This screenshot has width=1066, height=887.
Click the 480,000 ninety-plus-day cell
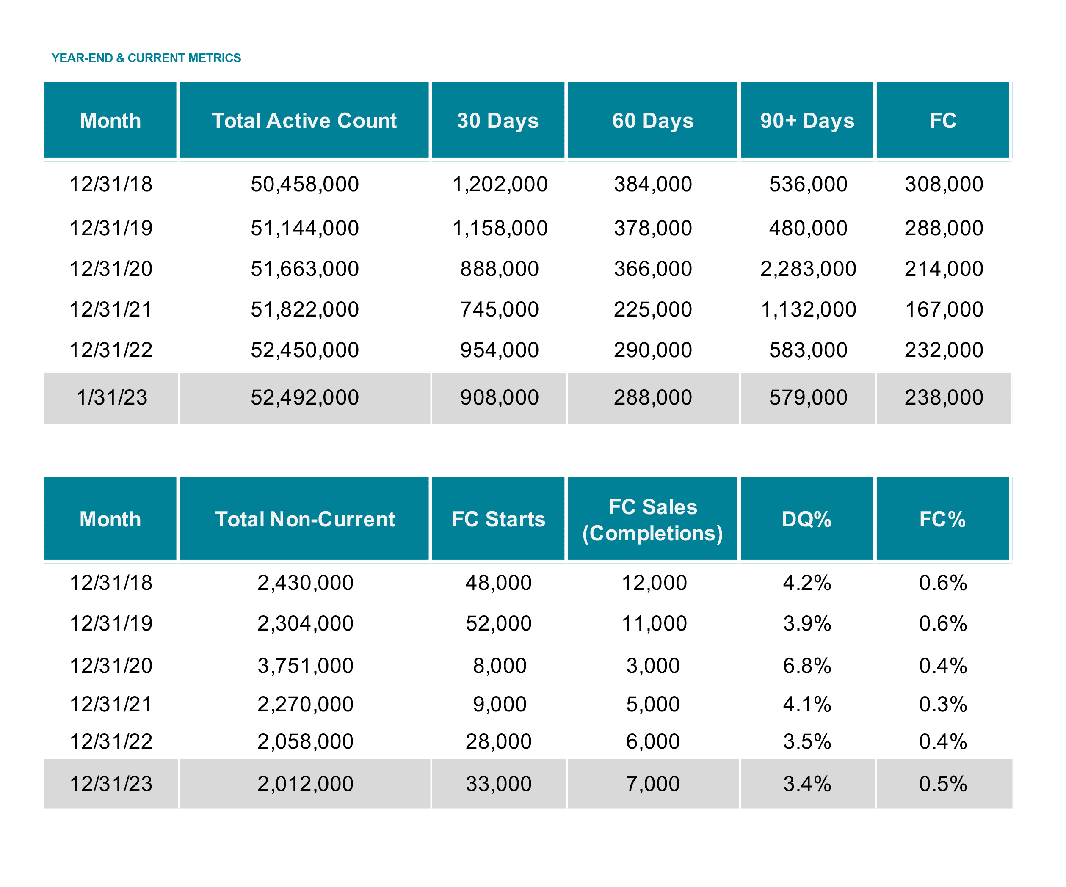tap(808, 229)
